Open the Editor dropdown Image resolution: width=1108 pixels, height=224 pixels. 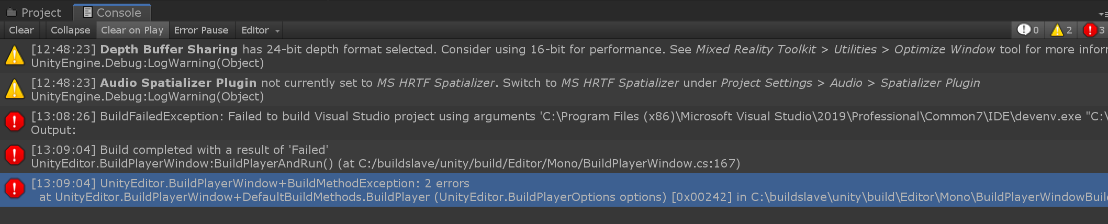pos(260,30)
